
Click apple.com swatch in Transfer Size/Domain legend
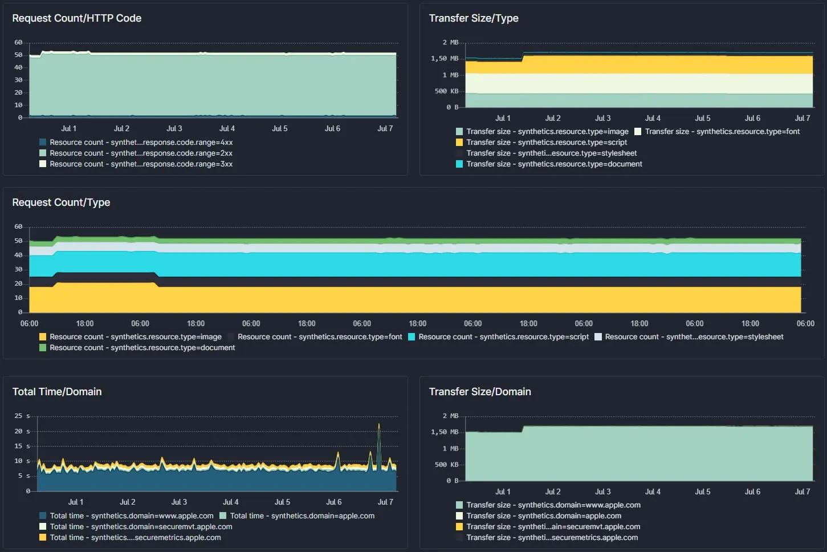[x=459, y=516]
